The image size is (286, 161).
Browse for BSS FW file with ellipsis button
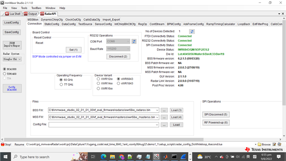click(164, 110)
